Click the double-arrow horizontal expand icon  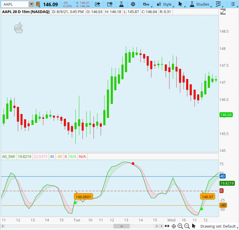167,226
